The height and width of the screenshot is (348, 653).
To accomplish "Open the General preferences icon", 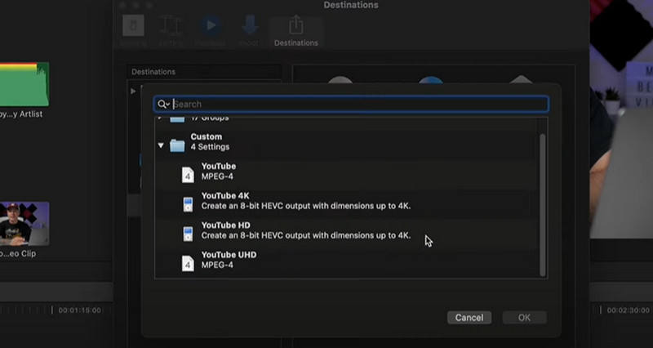I will [x=133, y=29].
